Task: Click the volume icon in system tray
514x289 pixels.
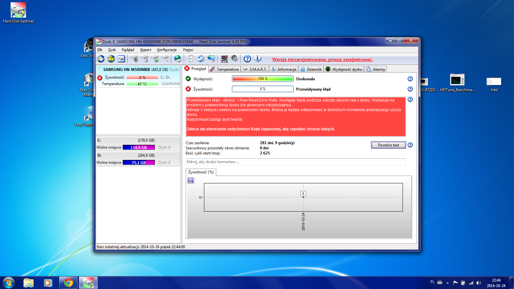Action: pos(479,283)
